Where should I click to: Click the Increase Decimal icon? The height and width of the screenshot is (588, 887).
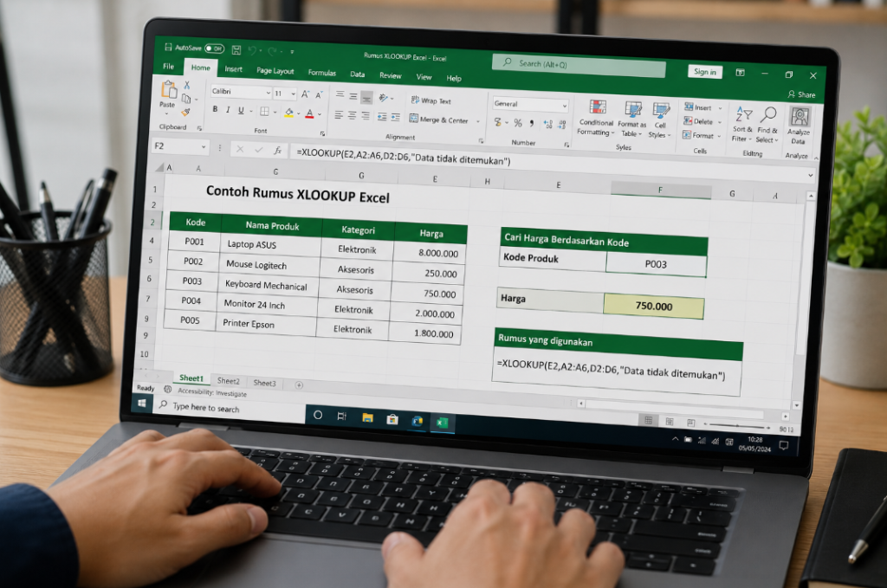coord(547,125)
